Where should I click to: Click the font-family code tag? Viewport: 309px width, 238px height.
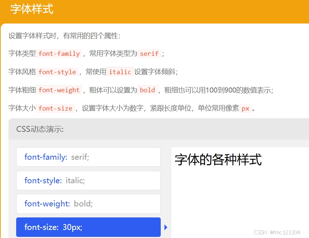[59, 54]
